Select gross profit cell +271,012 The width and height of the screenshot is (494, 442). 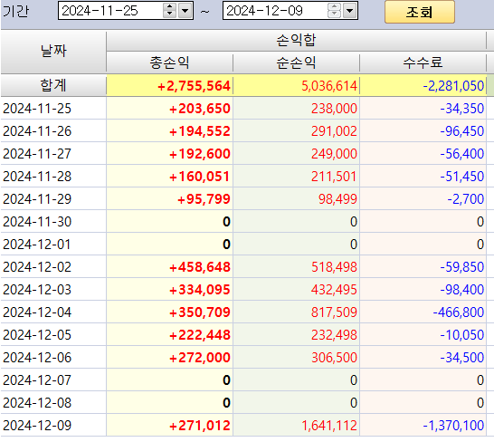[x=169, y=426]
